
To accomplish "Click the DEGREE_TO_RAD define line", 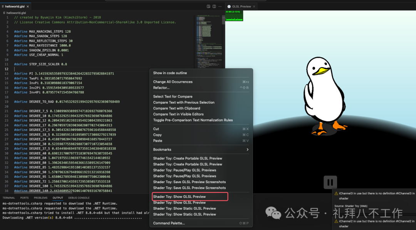I will point(67,102).
